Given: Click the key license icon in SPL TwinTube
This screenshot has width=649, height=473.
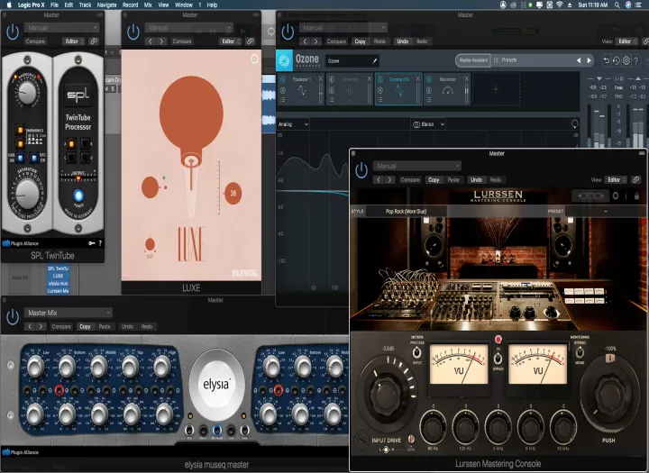Looking at the screenshot, I should tap(92, 243).
